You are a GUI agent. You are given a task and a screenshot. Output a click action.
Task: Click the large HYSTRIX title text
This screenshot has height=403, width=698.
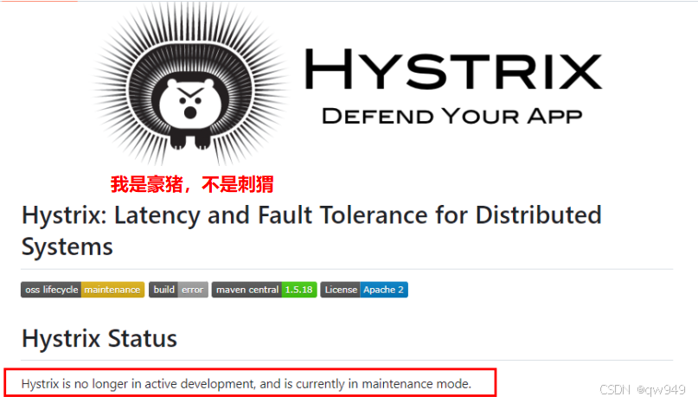(453, 70)
